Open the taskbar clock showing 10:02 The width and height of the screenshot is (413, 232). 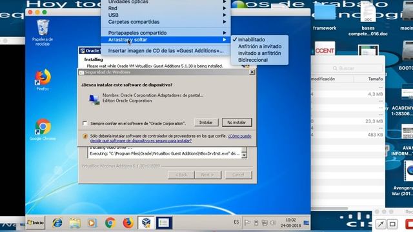[x=290, y=223]
